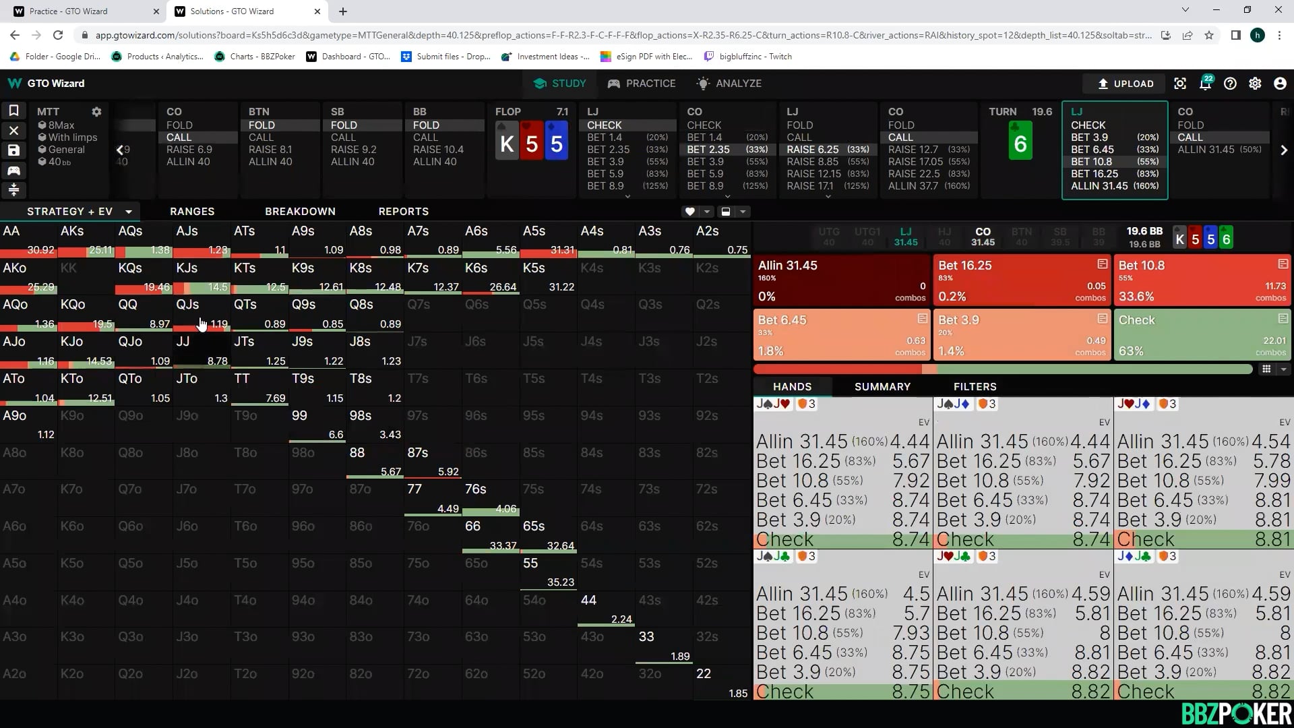
Task: Click the screenshot scan icon near Upload
Action: click(1180, 84)
